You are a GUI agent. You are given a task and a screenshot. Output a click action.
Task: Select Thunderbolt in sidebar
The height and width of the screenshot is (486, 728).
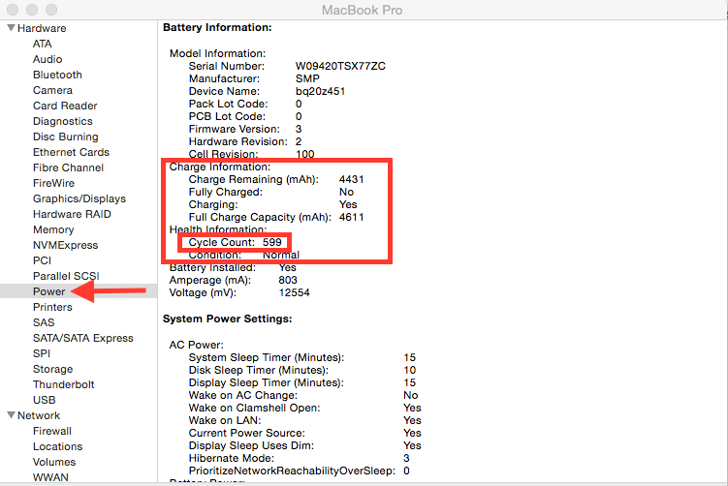point(64,384)
